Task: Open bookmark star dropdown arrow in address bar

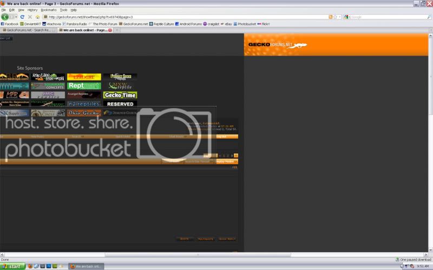Action: point(340,17)
